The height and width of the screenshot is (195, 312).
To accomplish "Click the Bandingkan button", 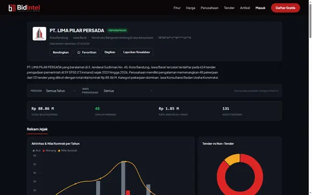I will [x=61, y=53].
